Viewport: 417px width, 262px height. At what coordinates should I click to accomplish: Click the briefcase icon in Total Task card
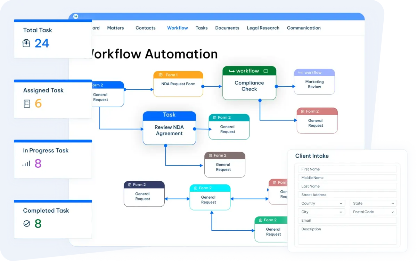tap(26, 43)
